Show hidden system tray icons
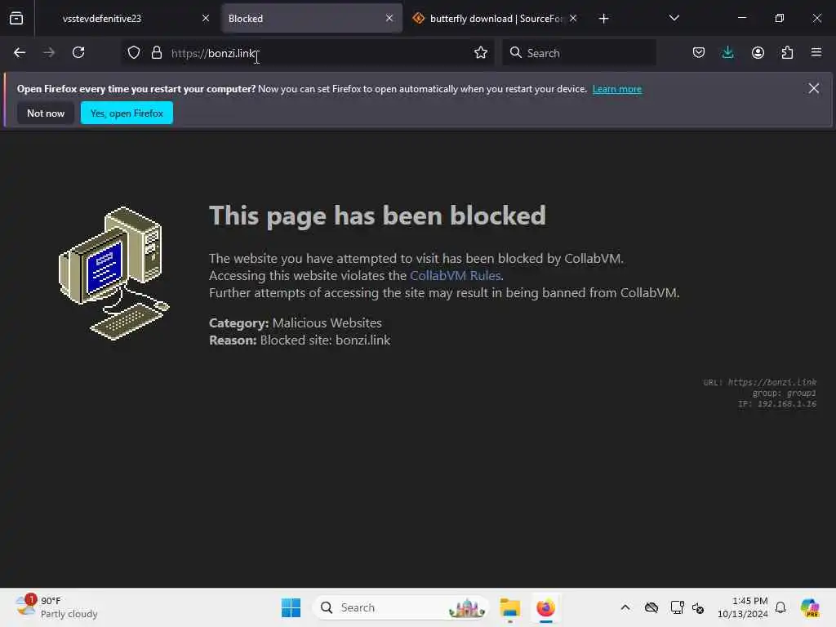 (625, 607)
